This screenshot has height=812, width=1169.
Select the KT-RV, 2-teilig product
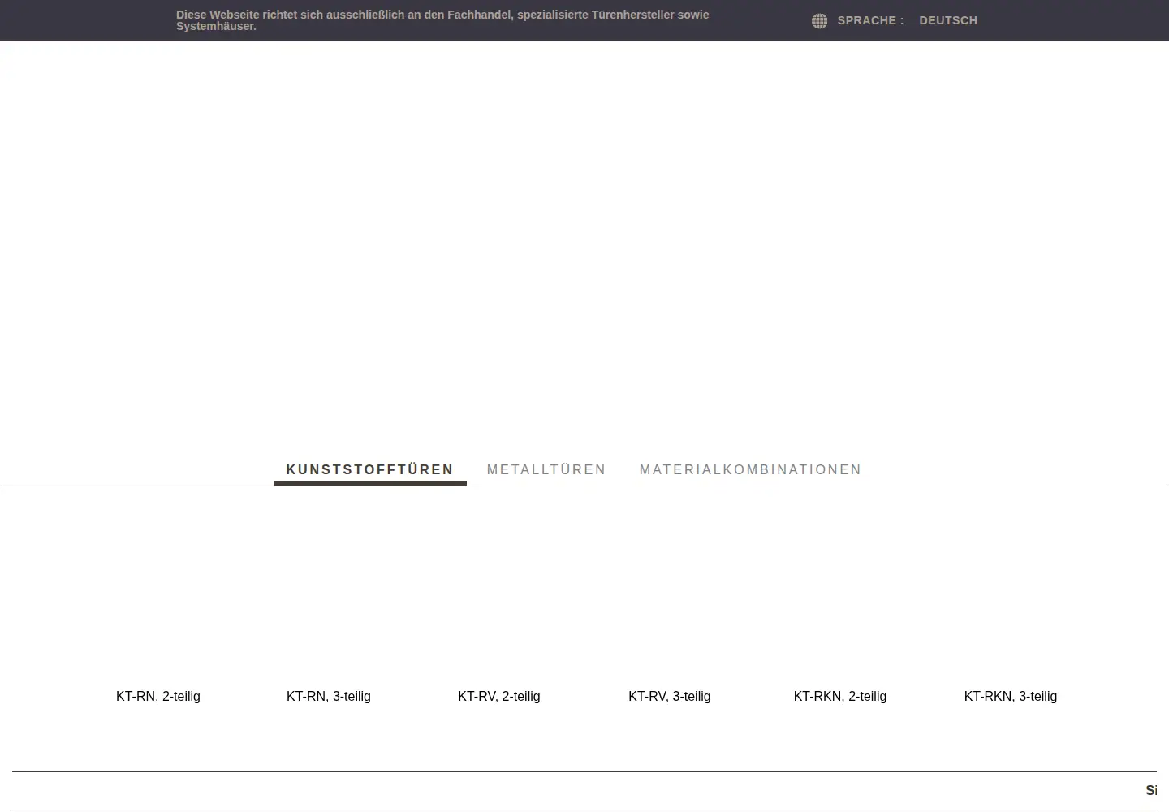(x=499, y=696)
